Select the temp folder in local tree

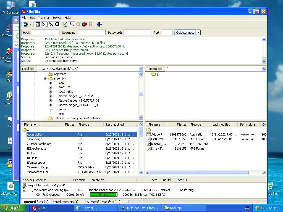(62, 109)
